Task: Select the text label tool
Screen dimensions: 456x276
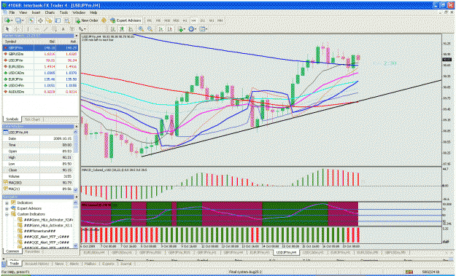Action: [72, 29]
